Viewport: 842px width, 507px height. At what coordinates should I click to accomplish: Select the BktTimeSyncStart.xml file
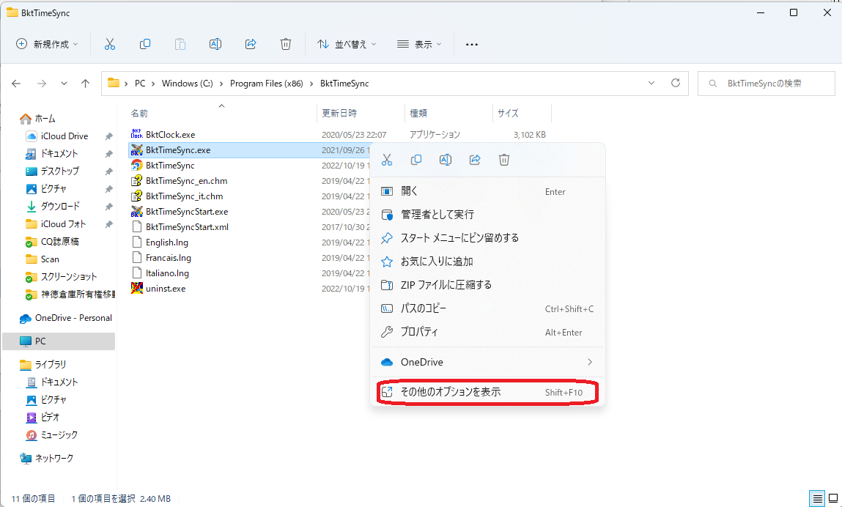click(187, 226)
